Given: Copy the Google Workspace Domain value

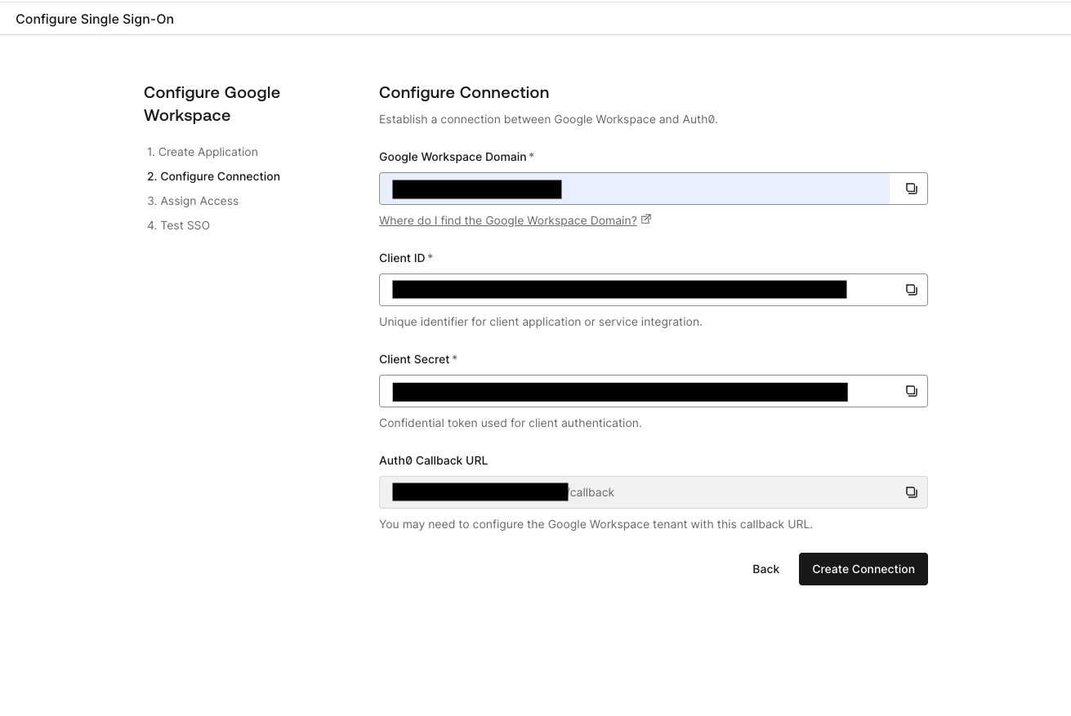Looking at the screenshot, I should (x=911, y=189).
